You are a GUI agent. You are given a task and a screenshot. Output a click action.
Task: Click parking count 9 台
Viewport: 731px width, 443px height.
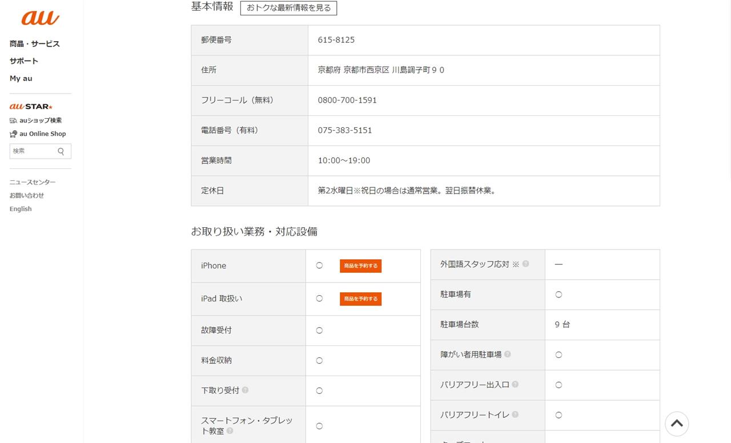coord(563,324)
